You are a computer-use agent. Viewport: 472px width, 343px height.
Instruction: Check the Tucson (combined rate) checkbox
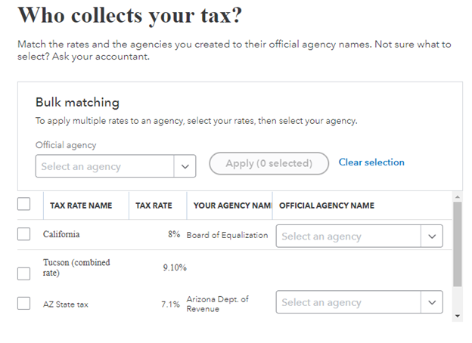(23, 273)
